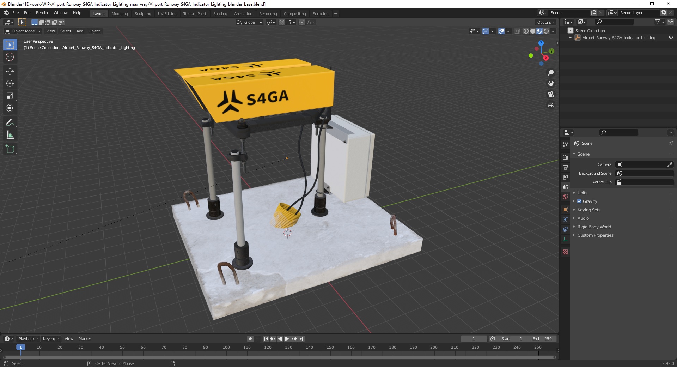Switch to Material Preview shading
Viewport: 677px width, 367px height.
(x=539, y=31)
